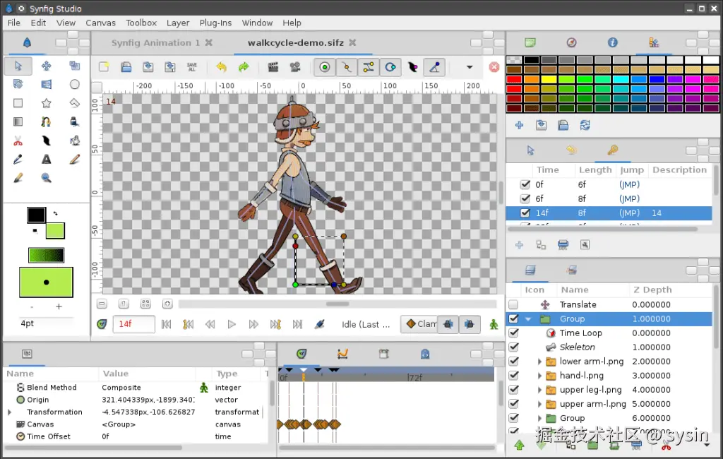
Task: Select the Gradient tool
Action: click(18, 121)
